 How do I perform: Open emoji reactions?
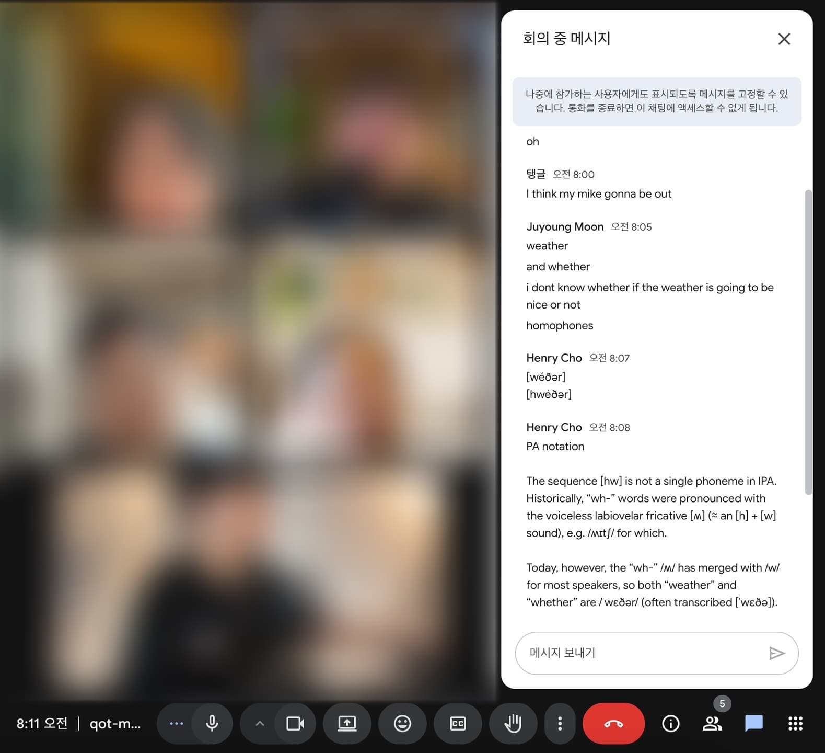402,723
